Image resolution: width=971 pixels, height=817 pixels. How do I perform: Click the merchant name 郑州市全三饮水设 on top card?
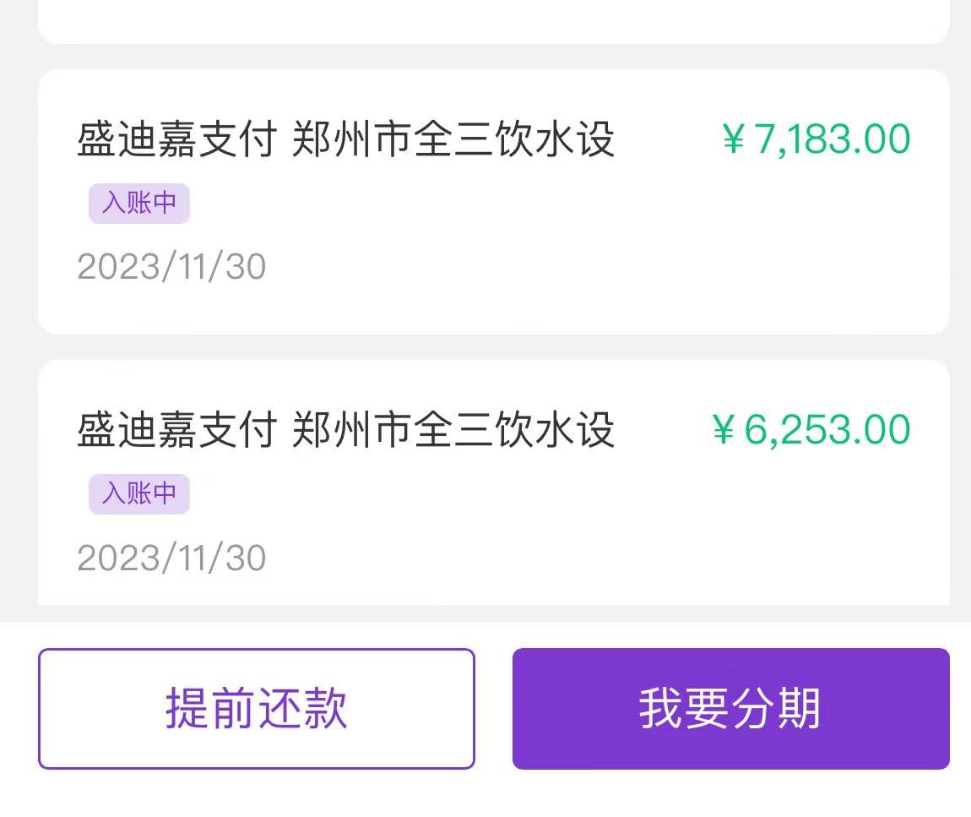[456, 138]
